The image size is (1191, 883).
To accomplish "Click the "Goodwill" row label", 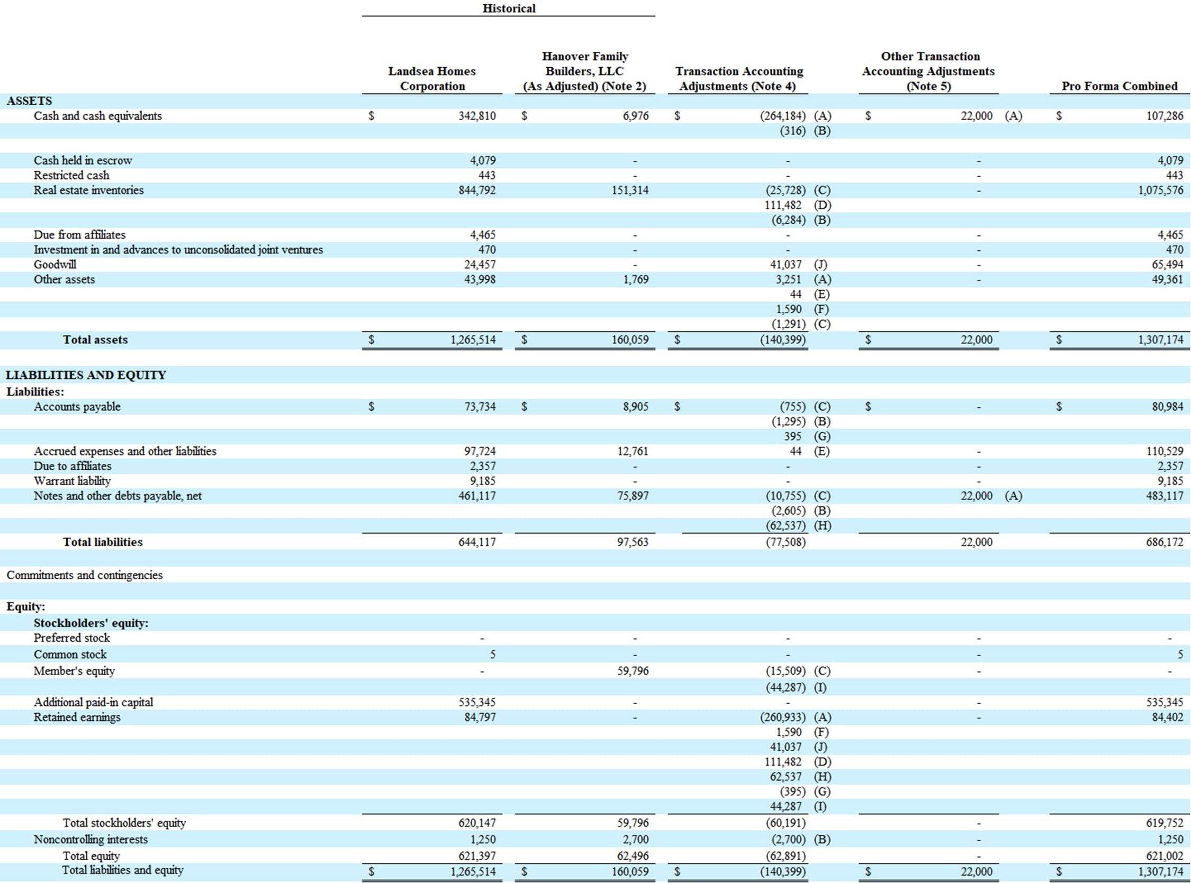I will coord(55,265).
